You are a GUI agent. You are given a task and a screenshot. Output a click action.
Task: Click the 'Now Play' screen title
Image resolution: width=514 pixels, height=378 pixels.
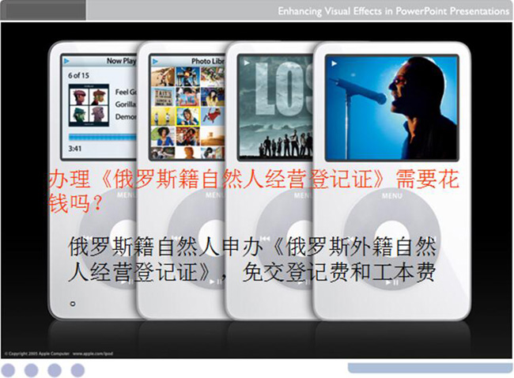121,61
